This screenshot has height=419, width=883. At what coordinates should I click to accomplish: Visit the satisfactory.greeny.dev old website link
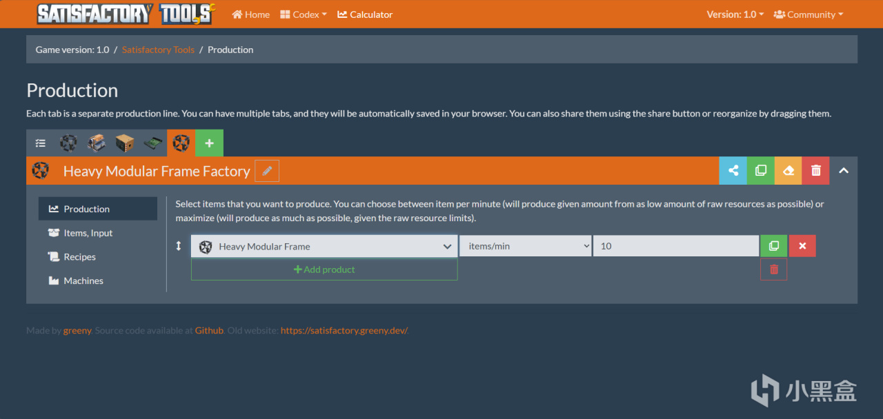344,330
